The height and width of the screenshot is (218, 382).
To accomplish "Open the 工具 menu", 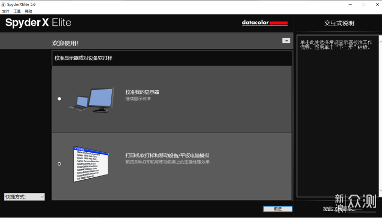I will tap(17, 11).
